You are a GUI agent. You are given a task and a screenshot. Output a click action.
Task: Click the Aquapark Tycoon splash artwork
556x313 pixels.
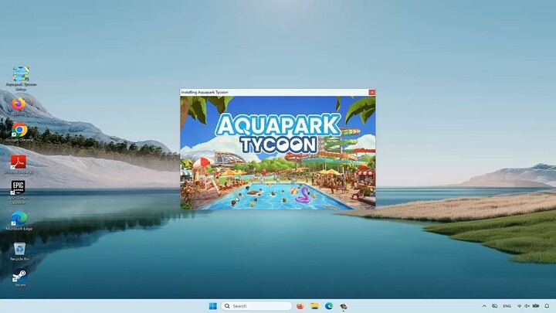point(278,152)
